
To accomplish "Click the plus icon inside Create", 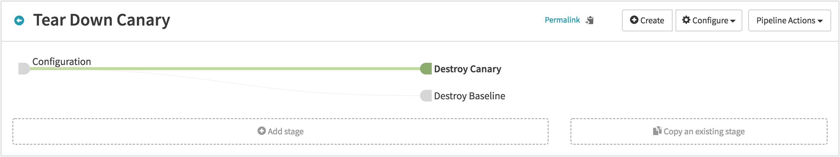I will 634,20.
